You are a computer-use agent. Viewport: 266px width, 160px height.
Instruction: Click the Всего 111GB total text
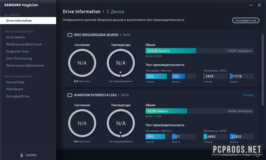pos(153,116)
